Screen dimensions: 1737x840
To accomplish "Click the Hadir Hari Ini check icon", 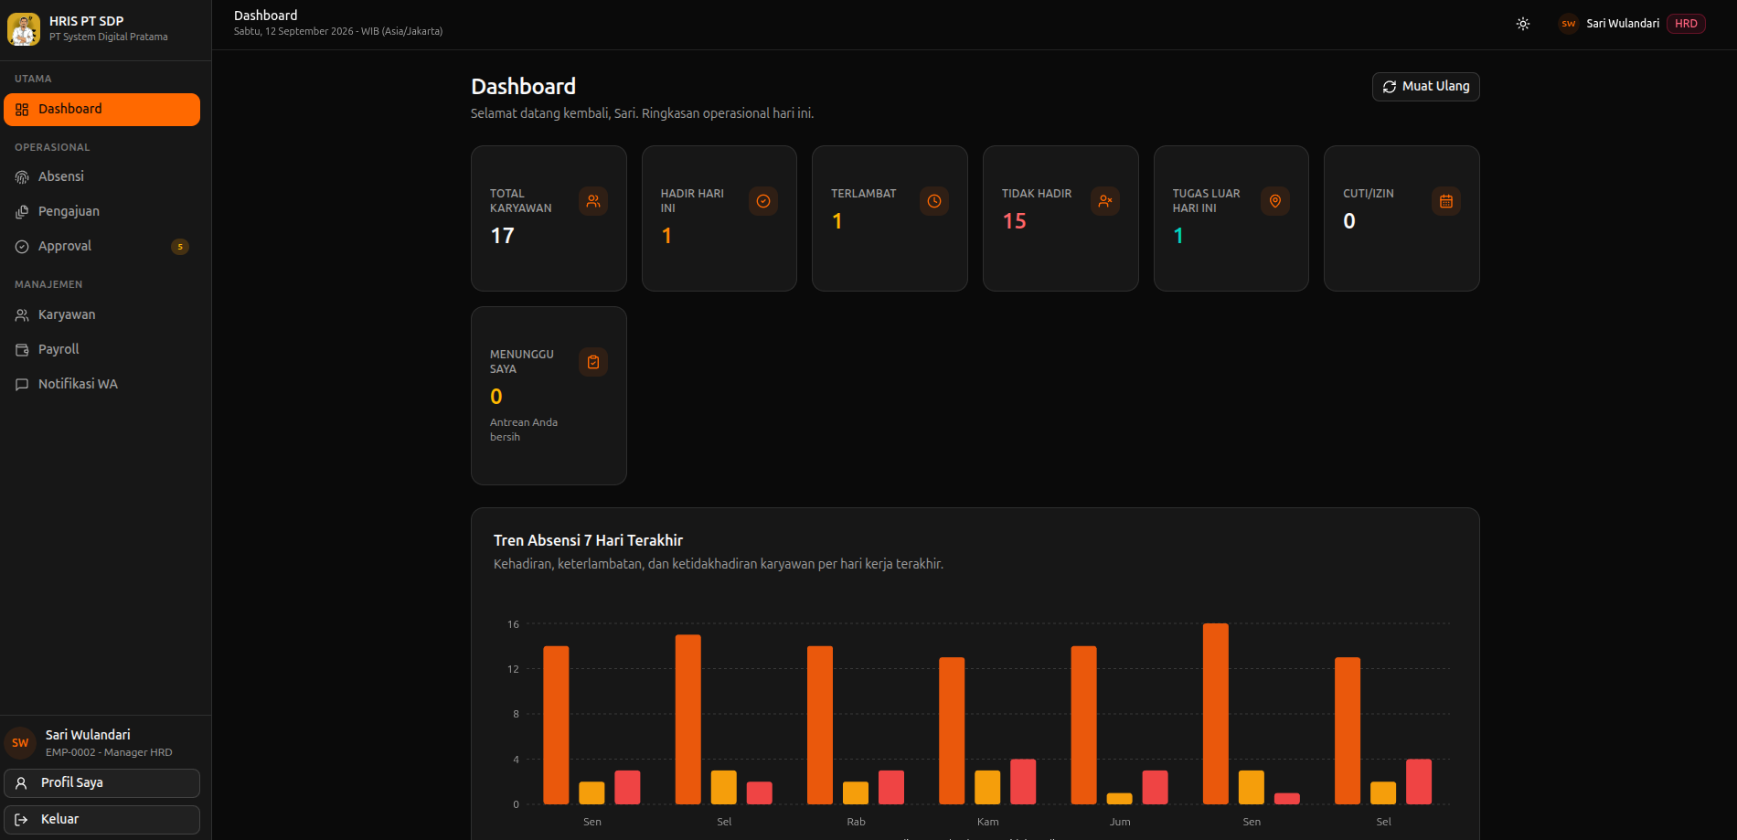I will pyautogui.click(x=763, y=201).
